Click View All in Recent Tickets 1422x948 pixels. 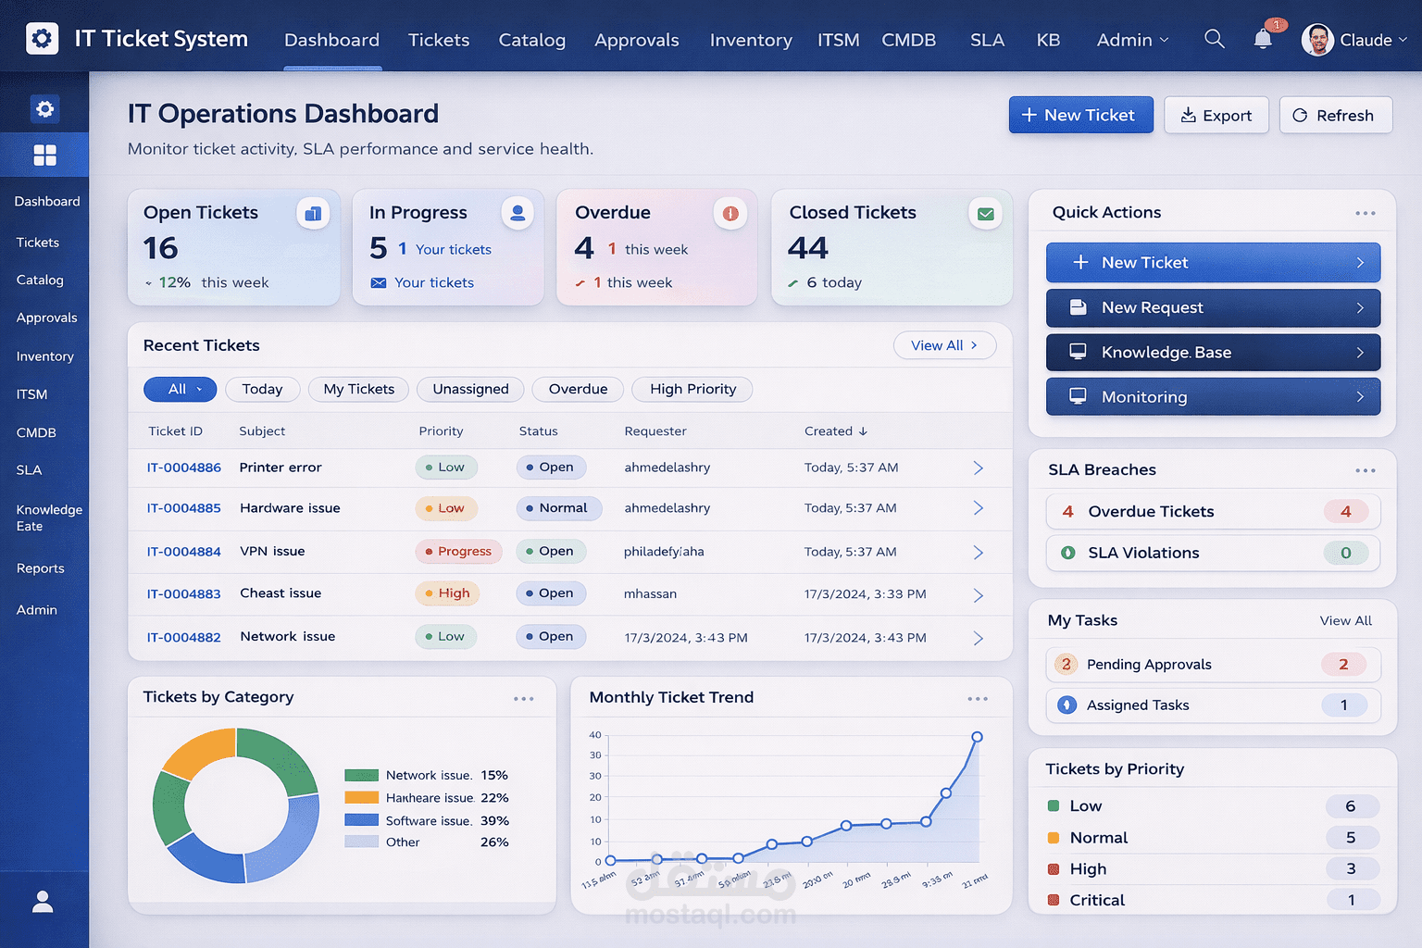(944, 345)
